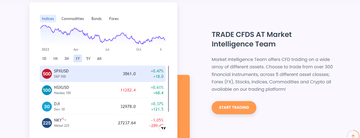Select the Indices tab
Screen dimensions: 360x138
48,19
